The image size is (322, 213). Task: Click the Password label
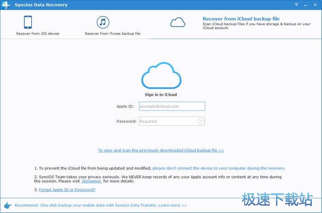click(126, 121)
